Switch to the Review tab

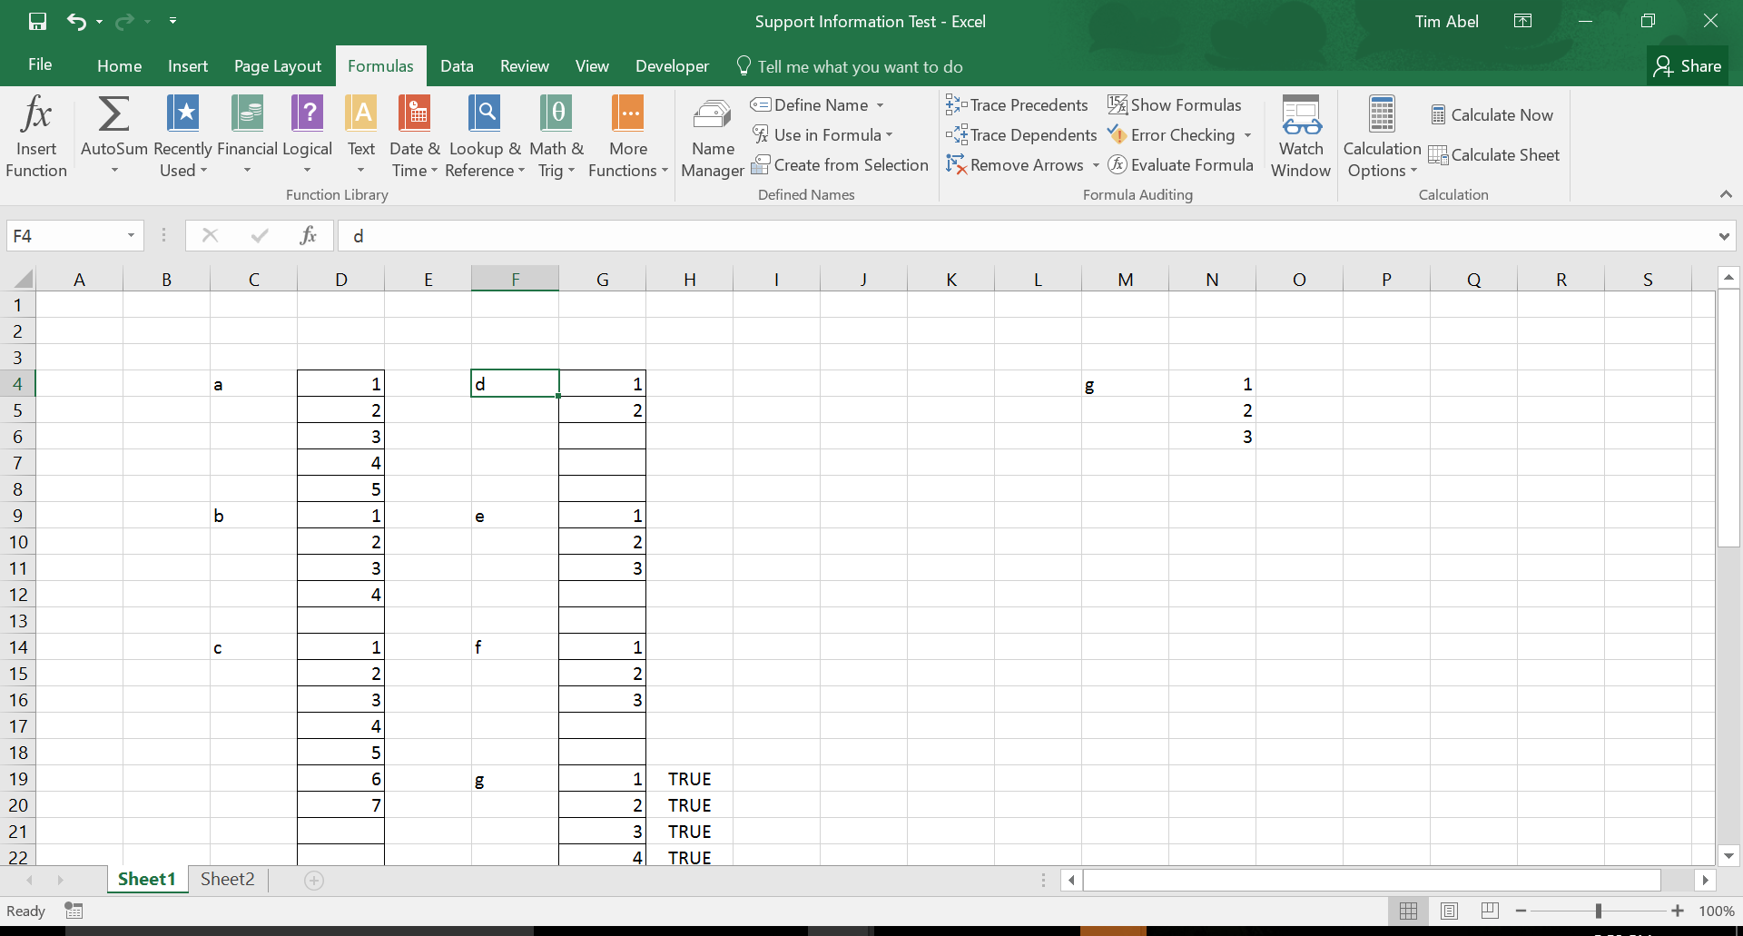click(525, 66)
